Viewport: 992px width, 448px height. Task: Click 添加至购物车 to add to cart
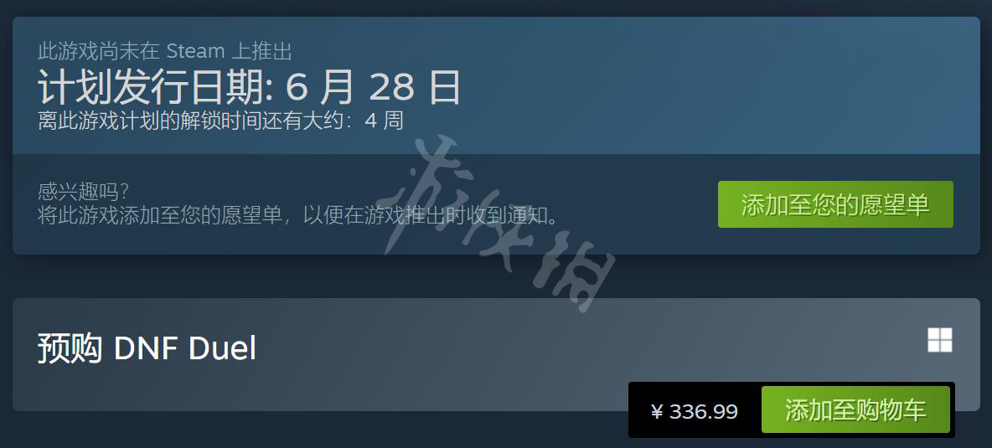click(855, 409)
